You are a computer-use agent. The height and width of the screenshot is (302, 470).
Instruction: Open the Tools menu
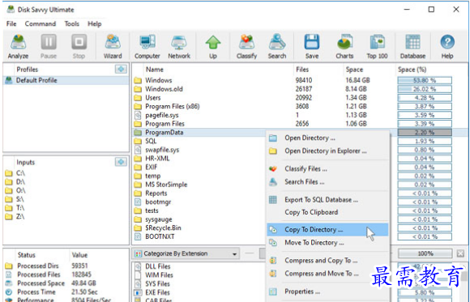(x=71, y=23)
